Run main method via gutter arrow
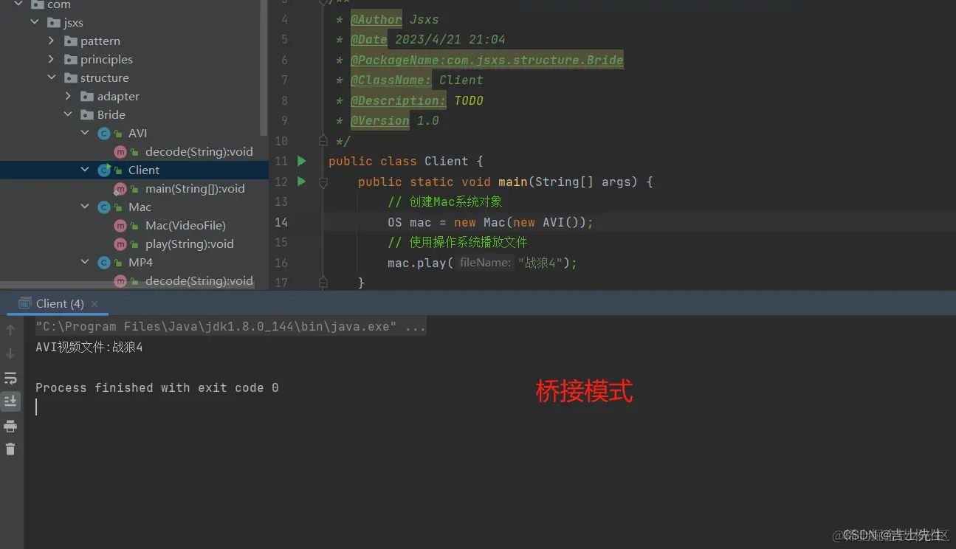 (301, 181)
